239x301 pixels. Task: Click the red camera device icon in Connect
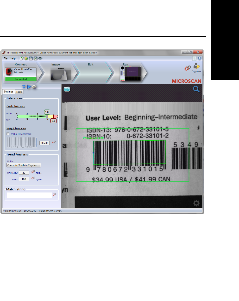9,72
